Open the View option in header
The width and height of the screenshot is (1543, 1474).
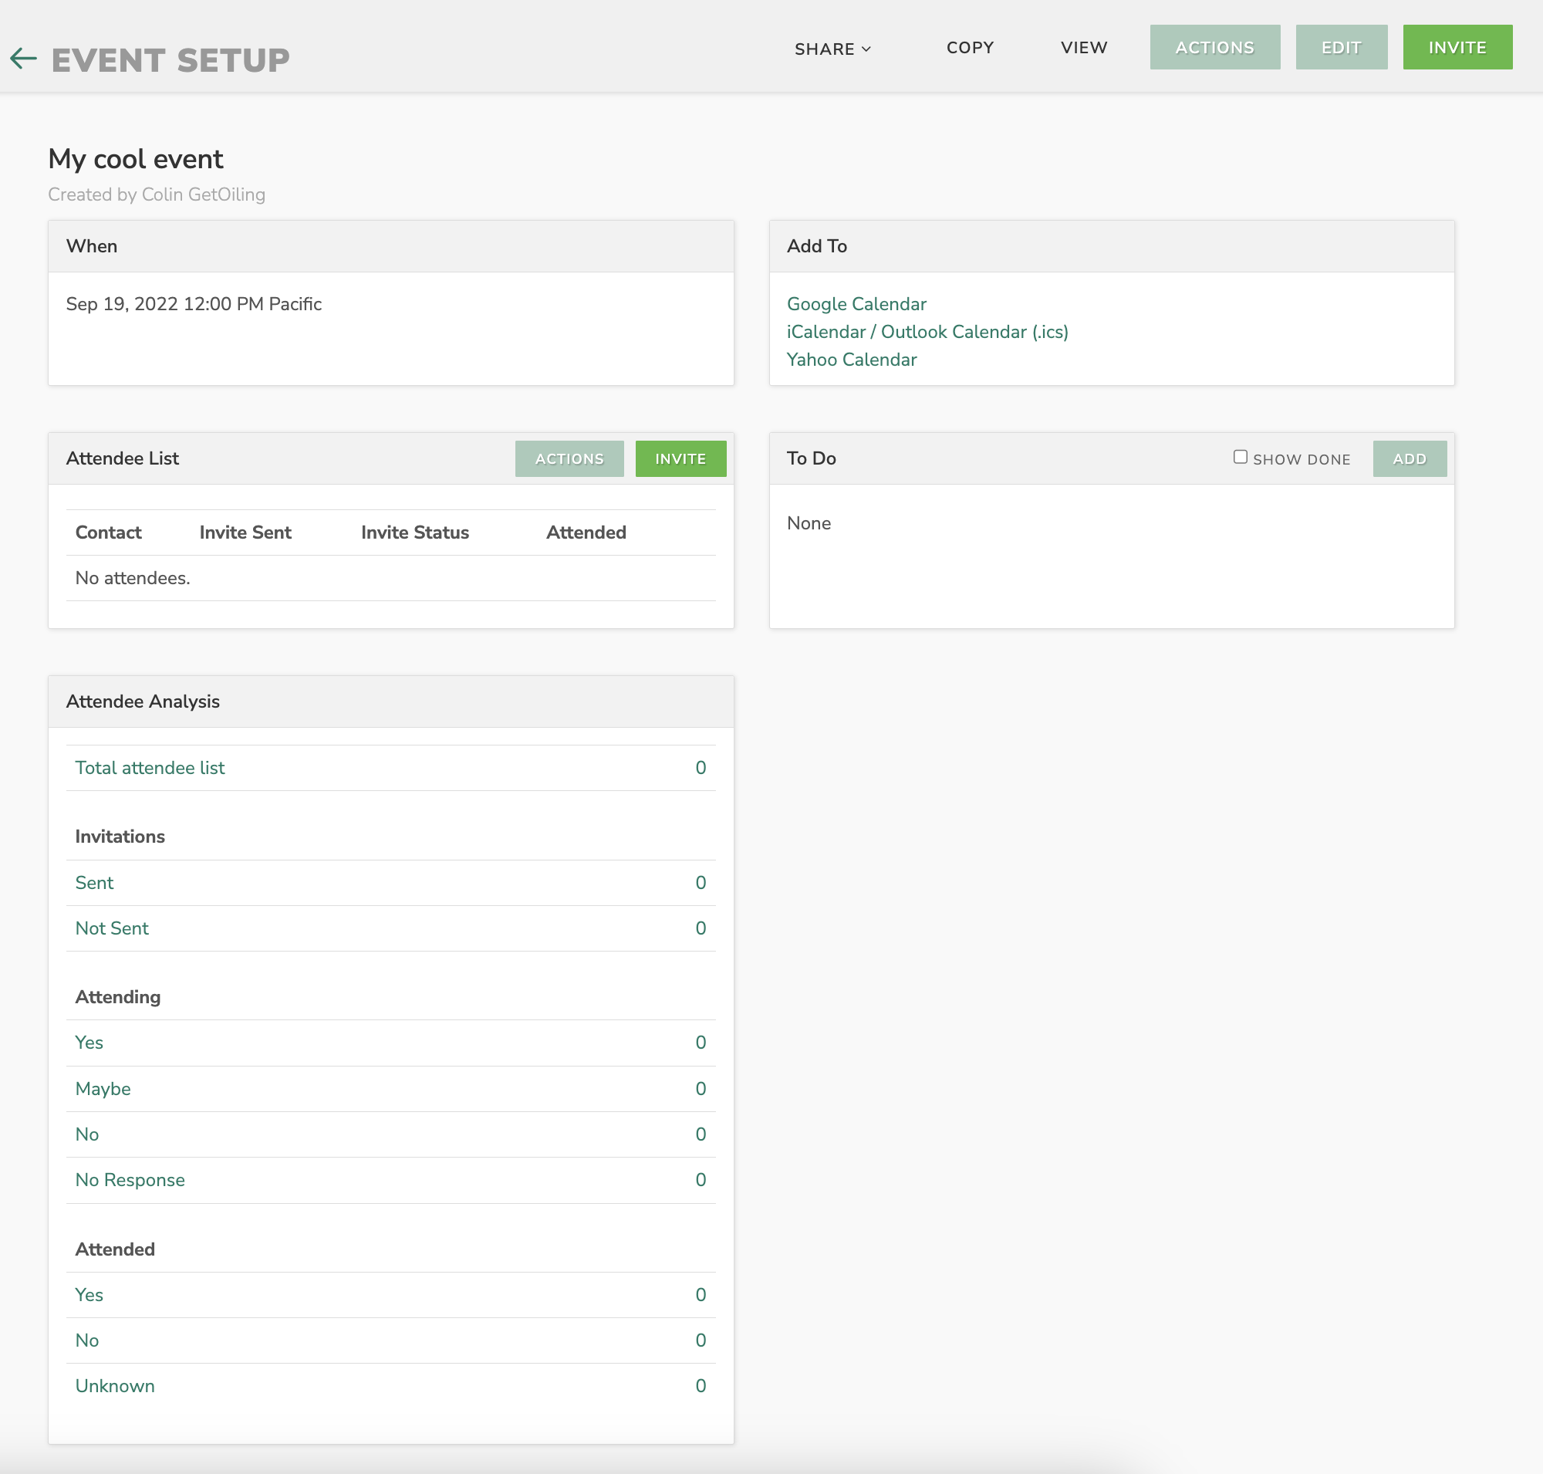[x=1083, y=47]
